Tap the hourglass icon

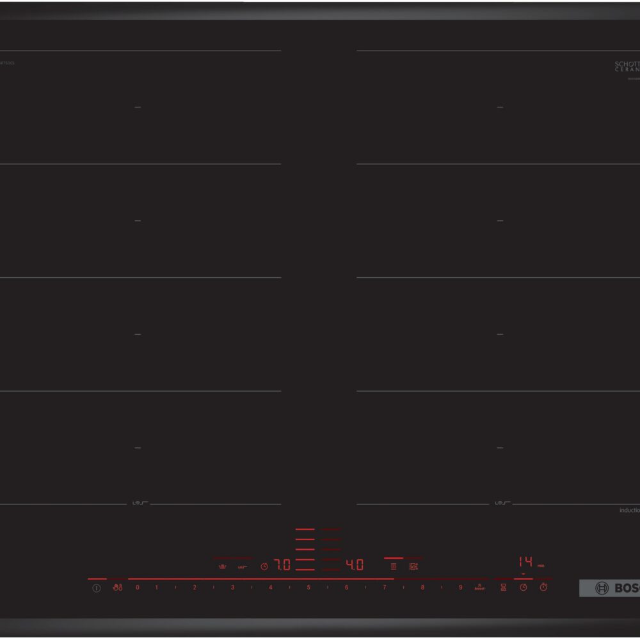(x=503, y=588)
